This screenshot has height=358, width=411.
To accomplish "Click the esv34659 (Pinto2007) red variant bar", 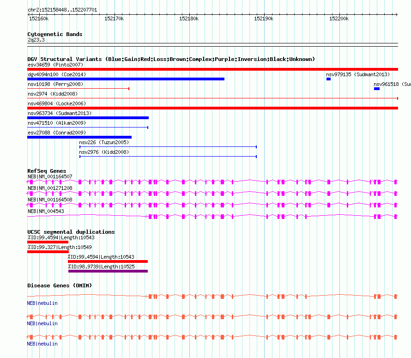I will click(x=212, y=69).
